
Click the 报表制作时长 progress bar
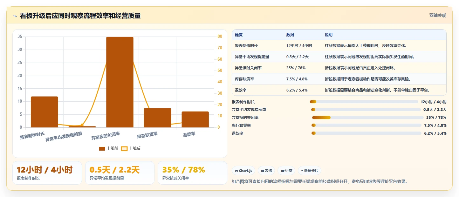364,102
